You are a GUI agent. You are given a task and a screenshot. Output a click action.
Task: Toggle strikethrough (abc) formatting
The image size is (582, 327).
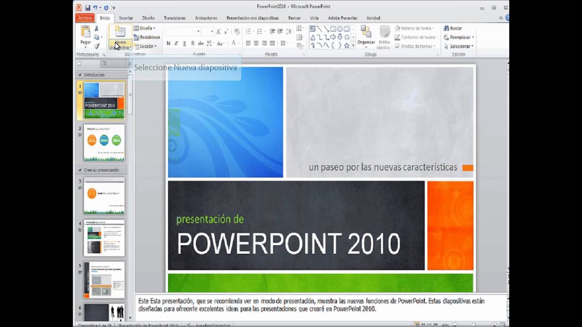click(201, 43)
